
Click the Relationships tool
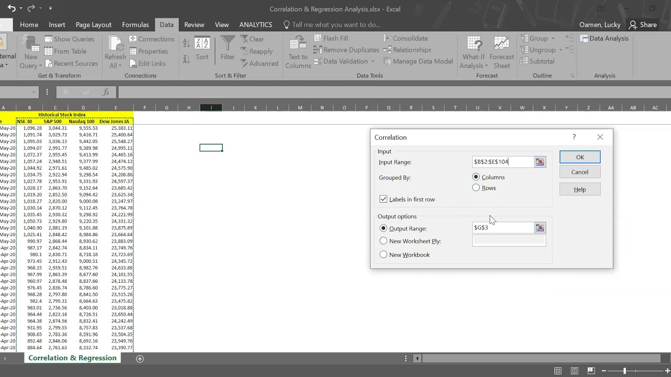[407, 50]
